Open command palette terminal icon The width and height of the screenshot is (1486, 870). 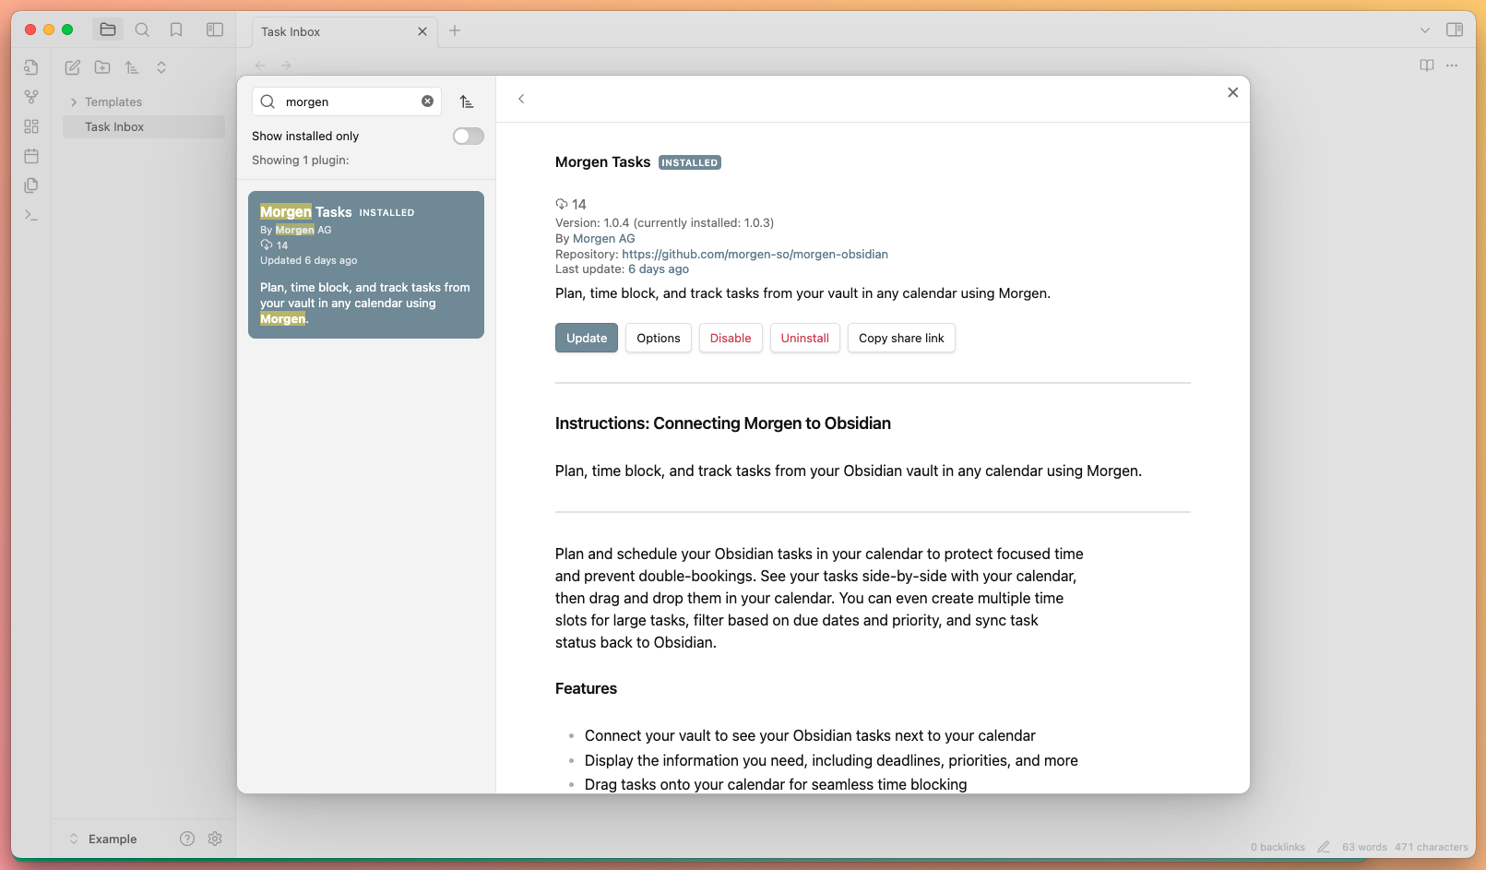tap(31, 215)
